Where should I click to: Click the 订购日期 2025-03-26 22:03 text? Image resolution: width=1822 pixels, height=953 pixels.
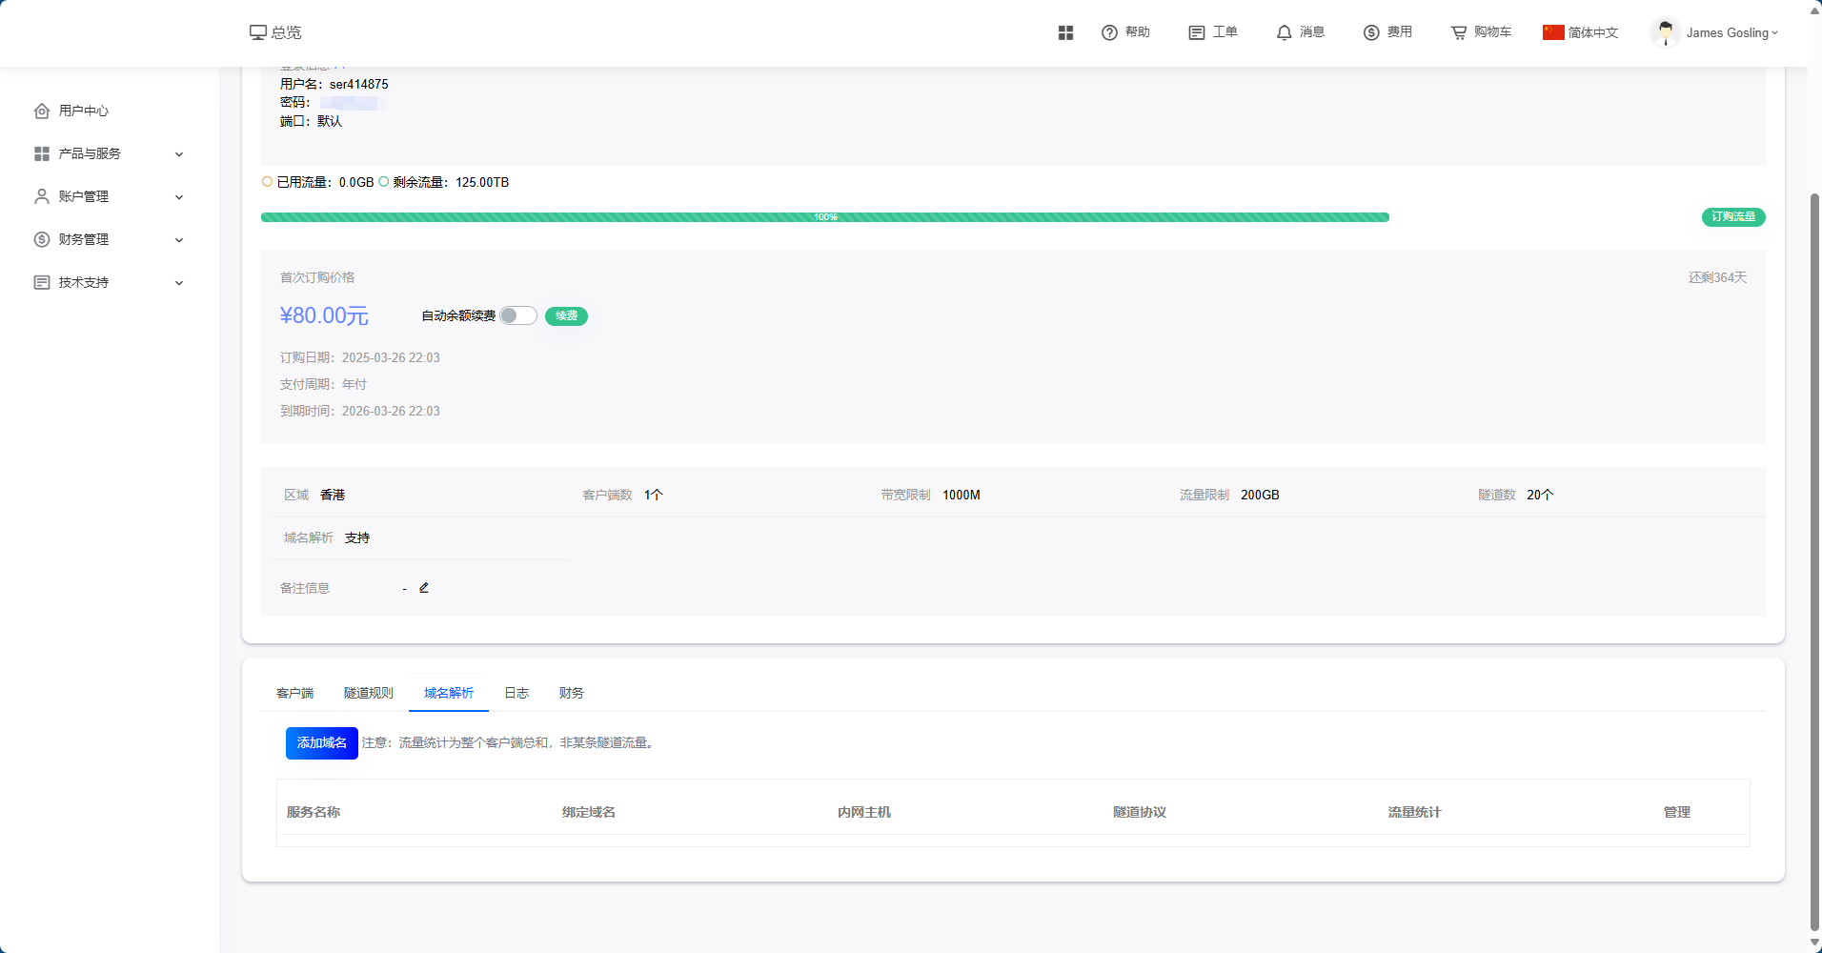[x=360, y=358]
